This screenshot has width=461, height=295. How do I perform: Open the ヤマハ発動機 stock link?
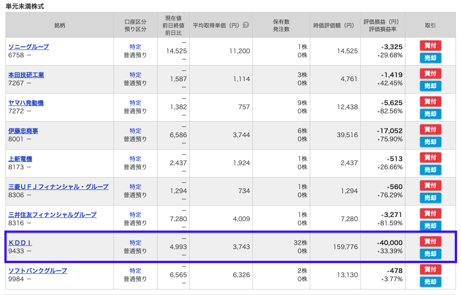[x=26, y=103]
